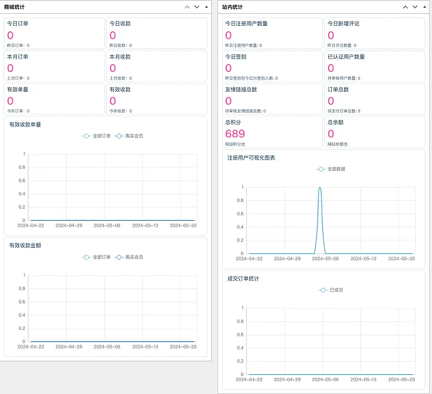Select the 今日订单 stat card
This screenshot has height=394, width=432.
point(54,34)
